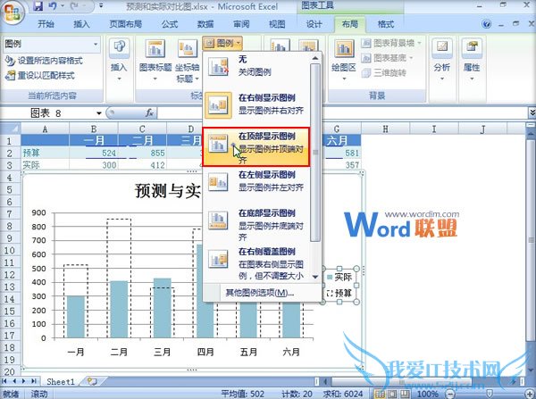This screenshot has width=536, height=399.
Task: Open the 插入 ribbon tab
Action: coord(81,24)
